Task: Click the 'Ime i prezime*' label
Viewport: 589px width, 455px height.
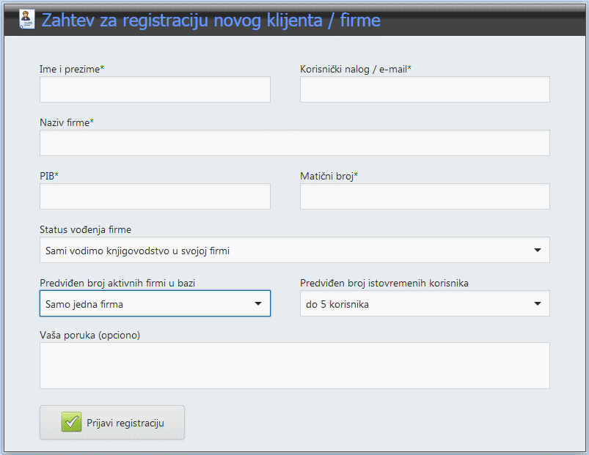Action: [72, 69]
